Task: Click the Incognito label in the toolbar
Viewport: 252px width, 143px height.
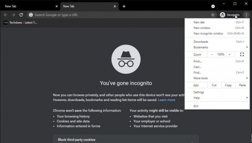Action: click(x=233, y=15)
